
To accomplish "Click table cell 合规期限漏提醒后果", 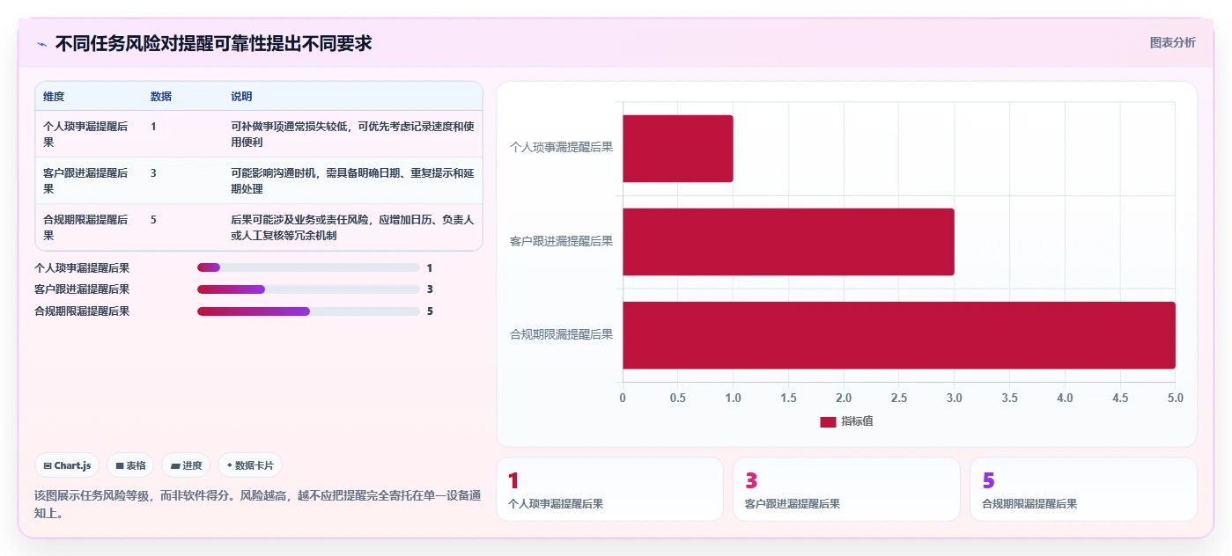I will [x=85, y=227].
